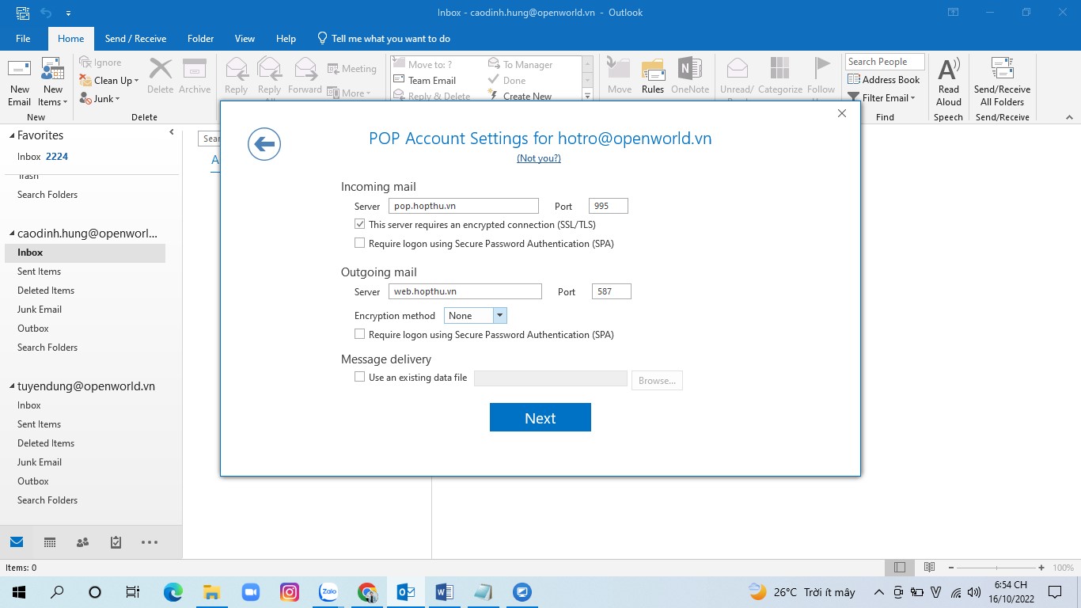Toggle incoming SSL/TLS encrypted connection checkbox
1081x608 pixels.
360,225
